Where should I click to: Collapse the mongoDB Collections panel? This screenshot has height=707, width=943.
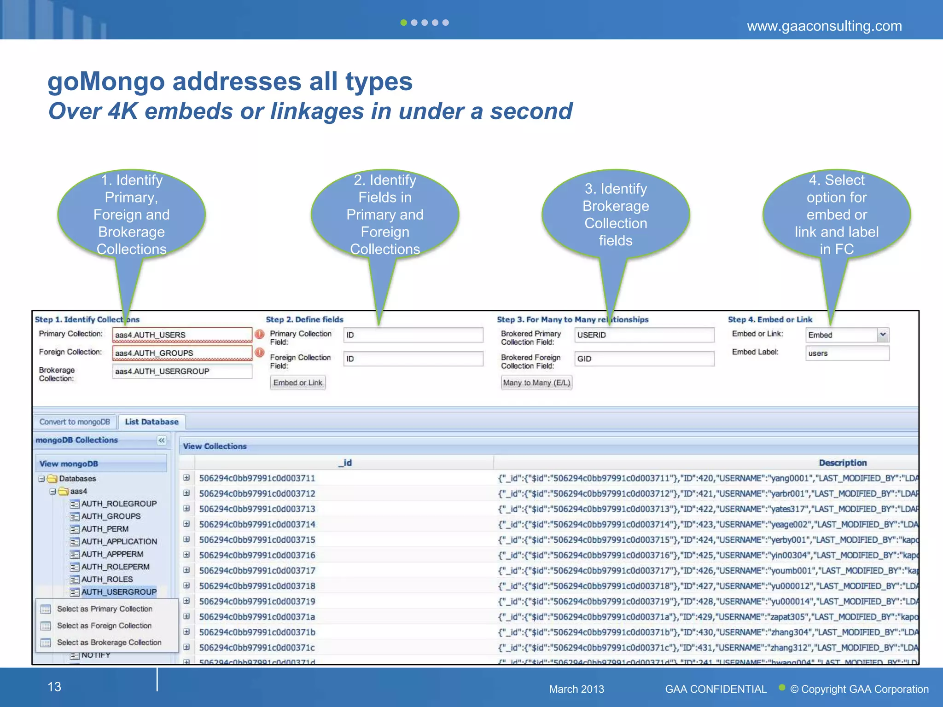[162, 440]
